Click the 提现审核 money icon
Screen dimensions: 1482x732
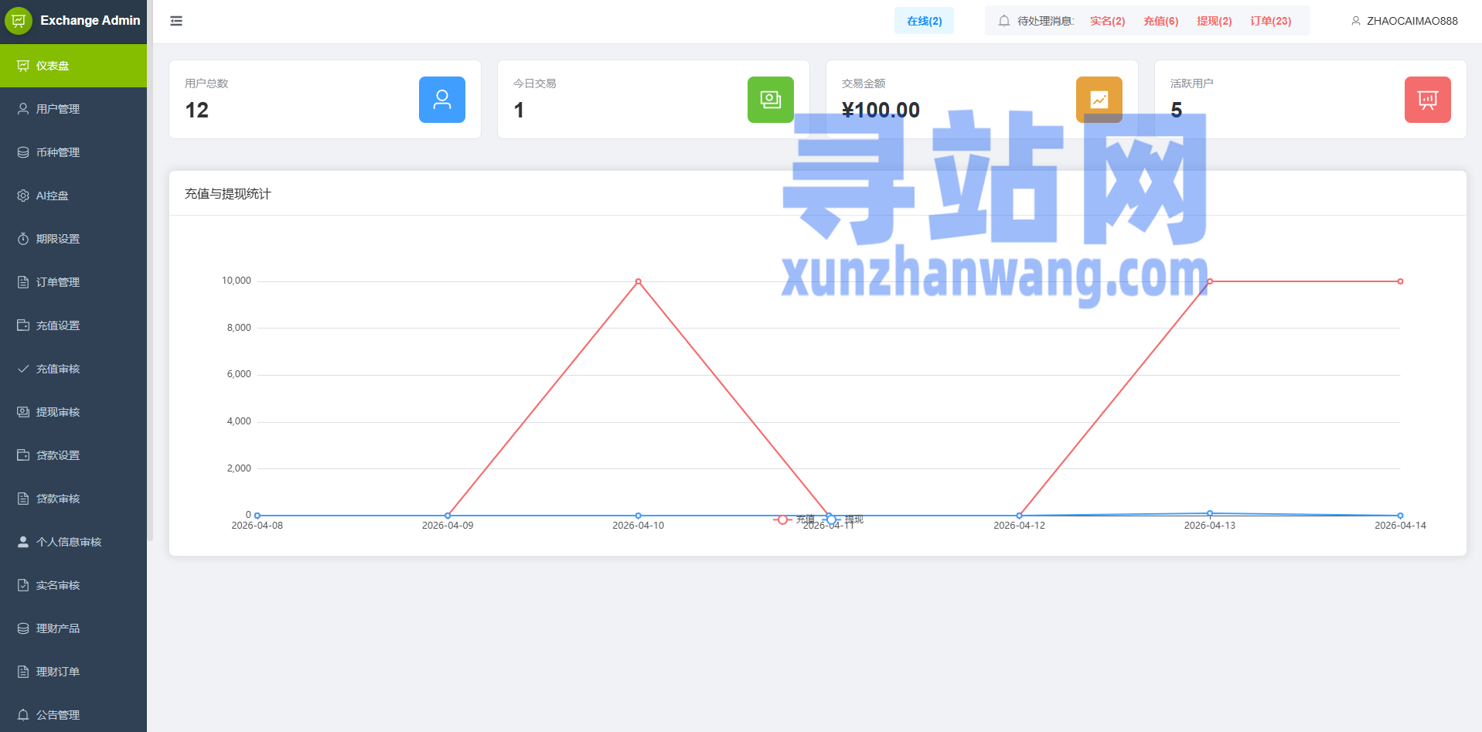(x=23, y=412)
